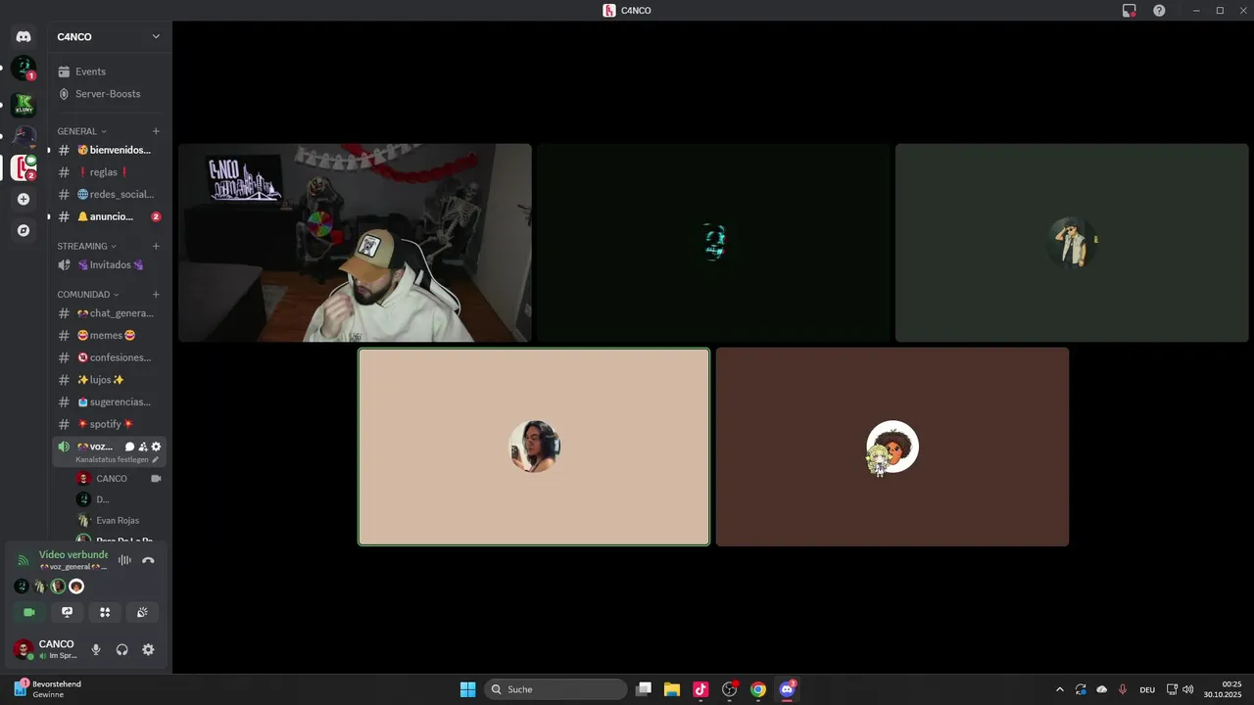The image size is (1254, 705).
Task: Show hidden system tray icons chevron
Action: [x=1059, y=689]
